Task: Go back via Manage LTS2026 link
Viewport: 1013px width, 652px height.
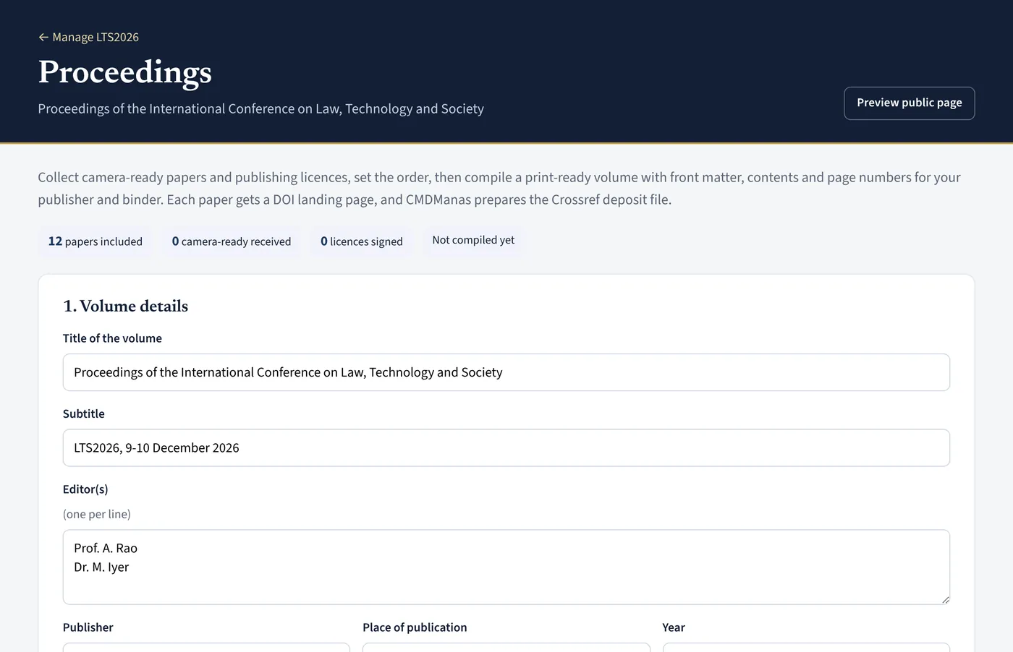Action: pyautogui.click(x=88, y=37)
